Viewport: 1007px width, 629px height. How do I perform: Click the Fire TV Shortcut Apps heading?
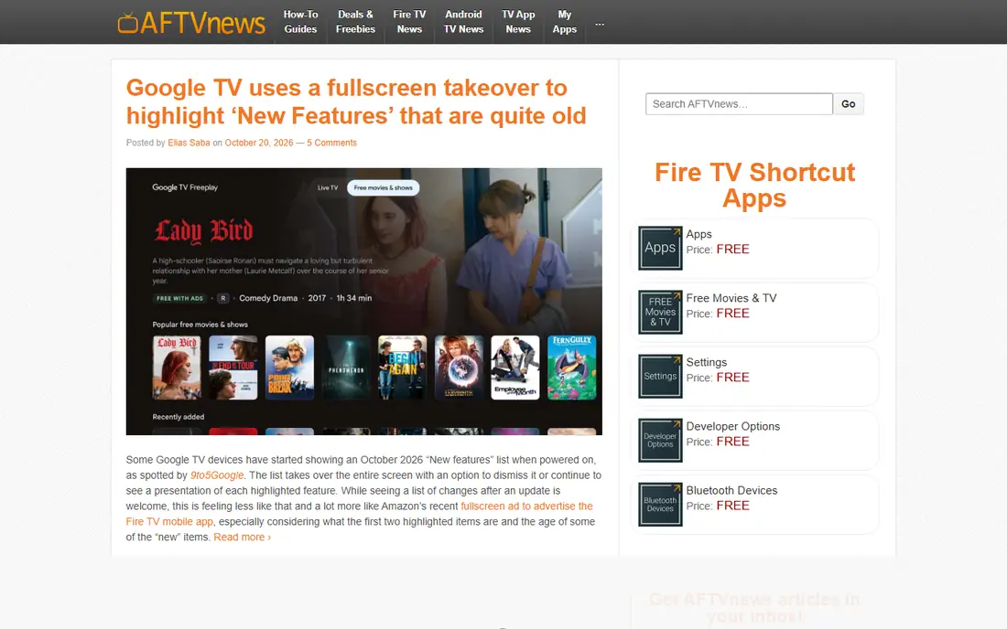click(x=754, y=186)
